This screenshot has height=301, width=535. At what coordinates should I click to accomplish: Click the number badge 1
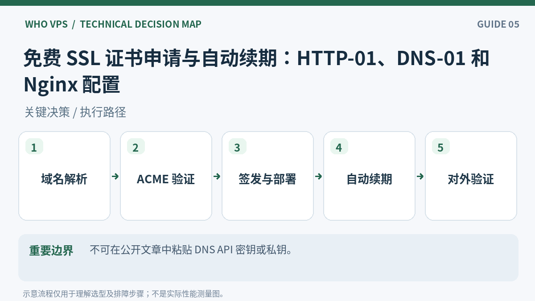pyautogui.click(x=34, y=147)
